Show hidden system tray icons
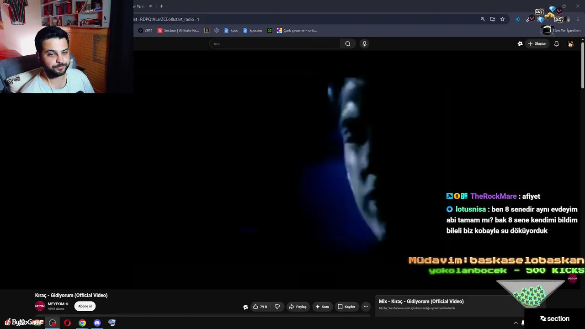Image resolution: width=585 pixels, height=329 pixels. (x=516, y=323)
